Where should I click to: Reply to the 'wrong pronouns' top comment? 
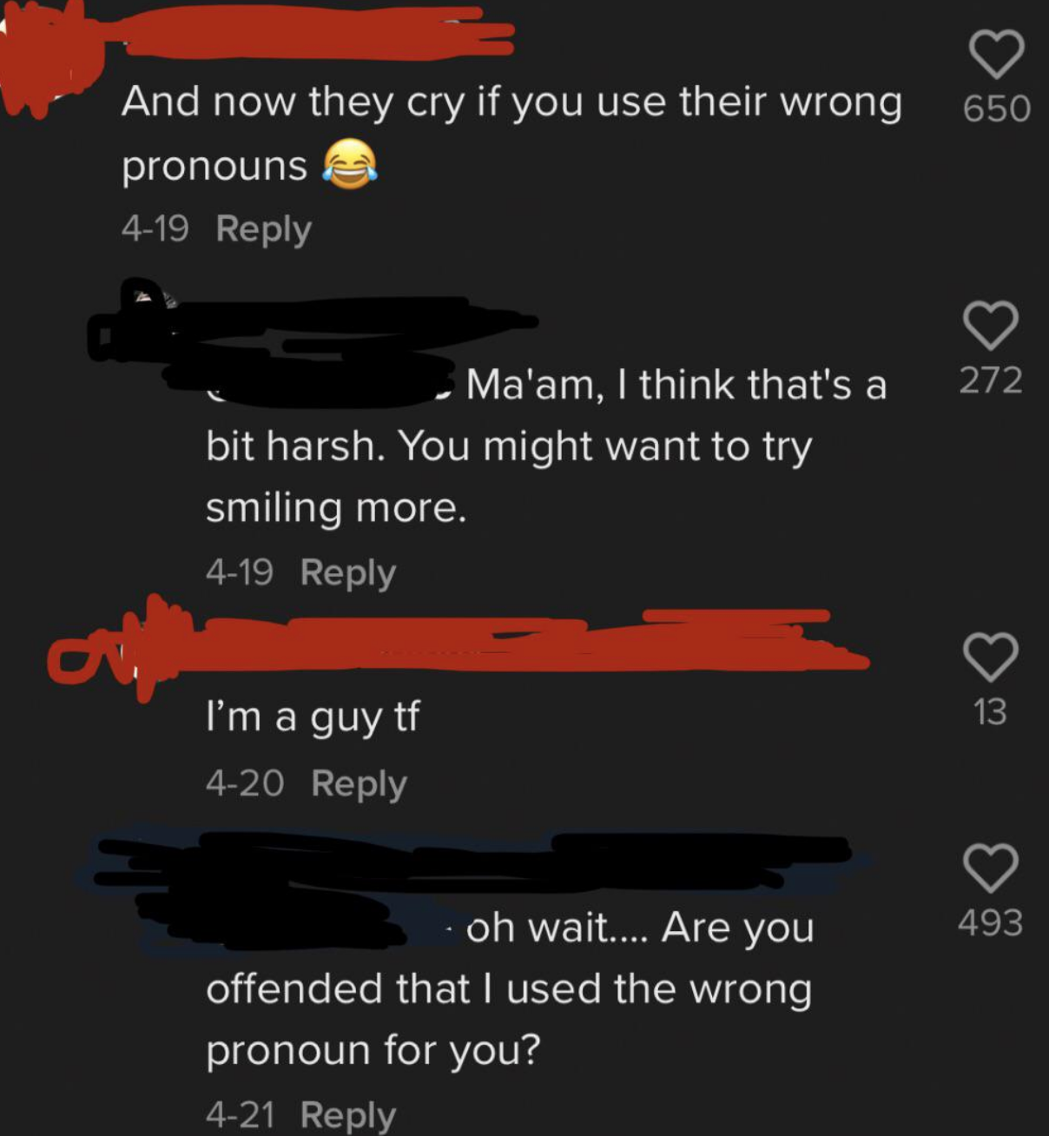coord(263,229)
